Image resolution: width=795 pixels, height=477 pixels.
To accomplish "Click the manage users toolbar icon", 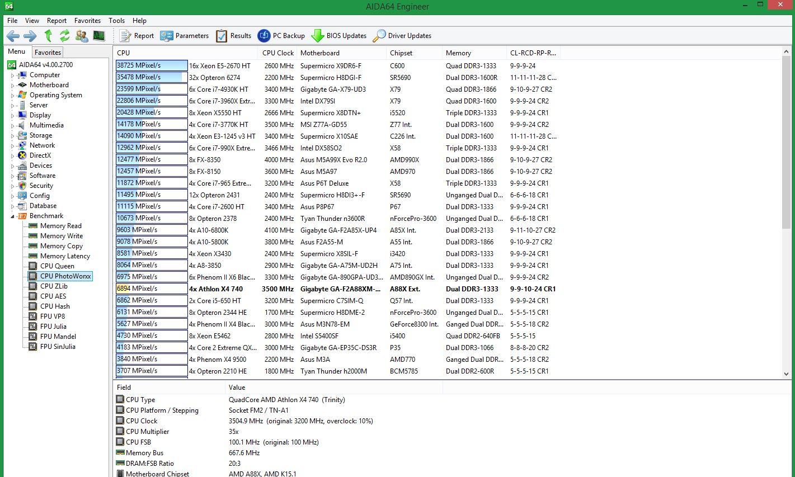I will 82,36.
